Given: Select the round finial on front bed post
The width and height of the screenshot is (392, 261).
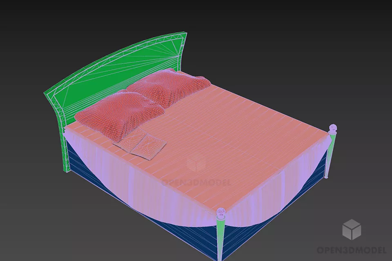Looking at the screenshot, I should click(x=221, y=212).
